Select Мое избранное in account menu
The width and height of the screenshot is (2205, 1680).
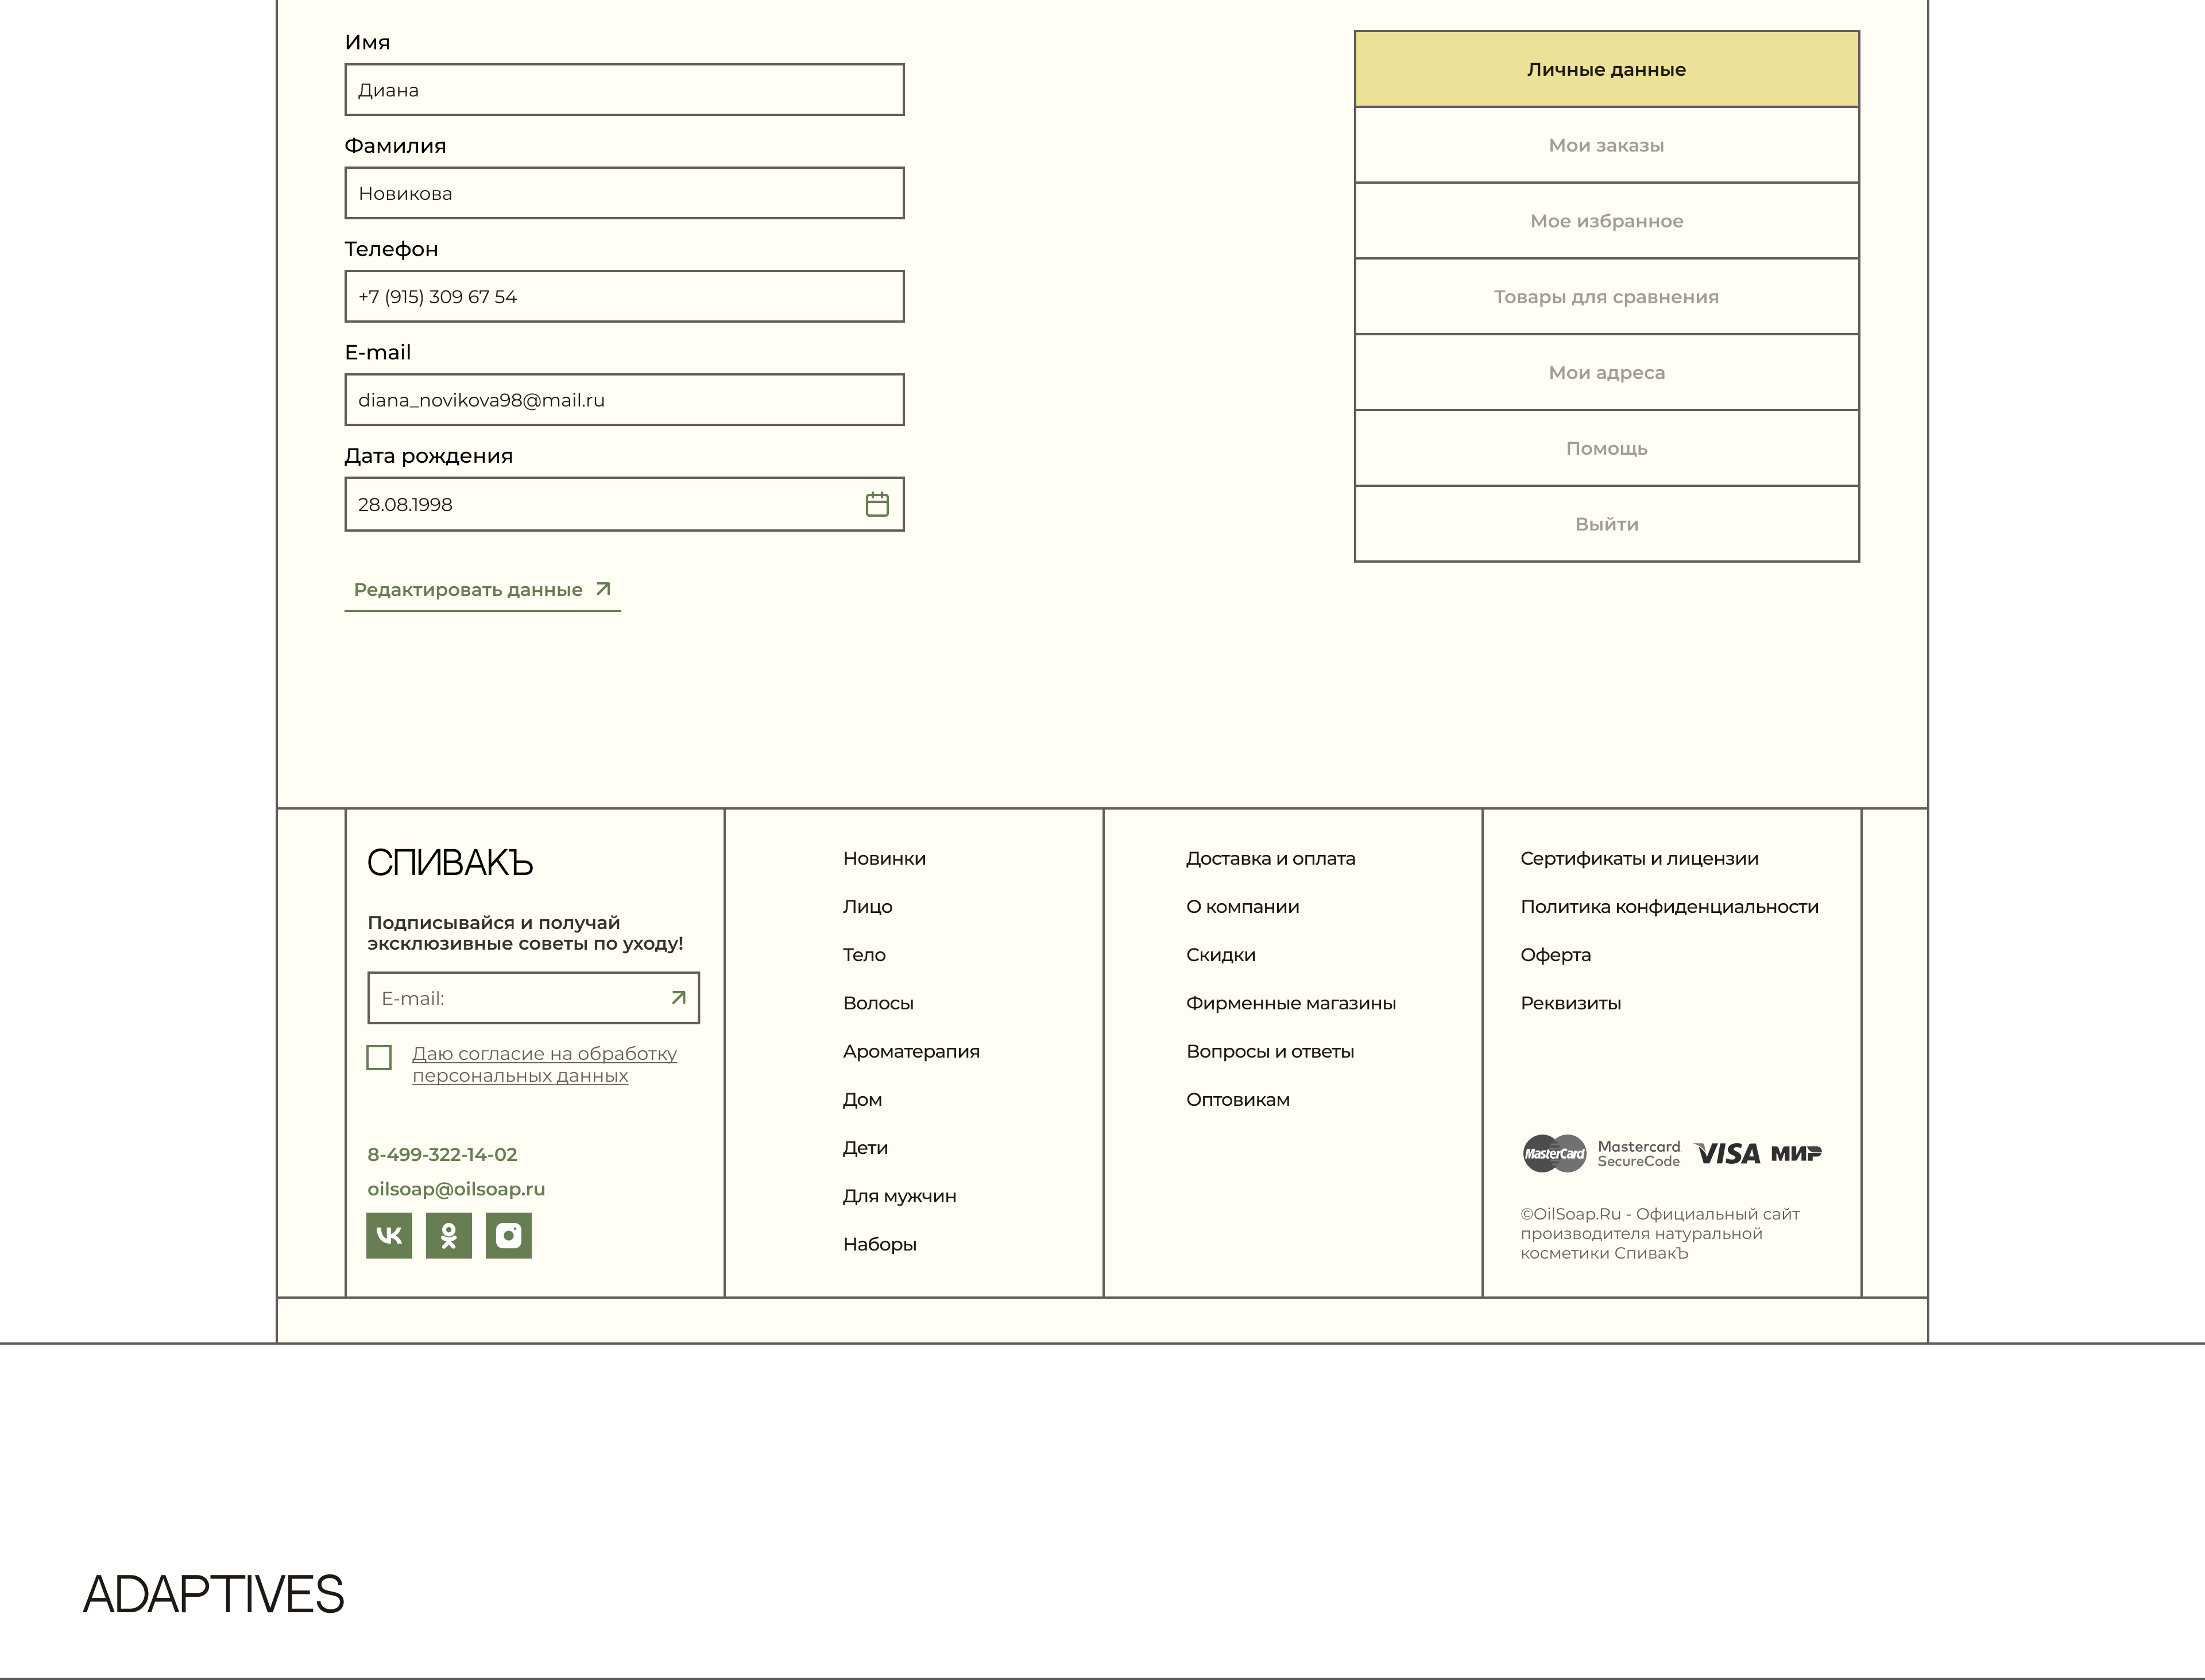1606,221
